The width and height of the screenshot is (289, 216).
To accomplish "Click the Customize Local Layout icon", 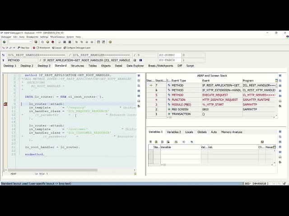I will pos(110,42).
